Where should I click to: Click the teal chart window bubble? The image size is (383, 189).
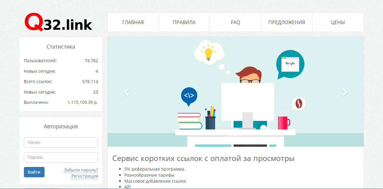[290, 64]
